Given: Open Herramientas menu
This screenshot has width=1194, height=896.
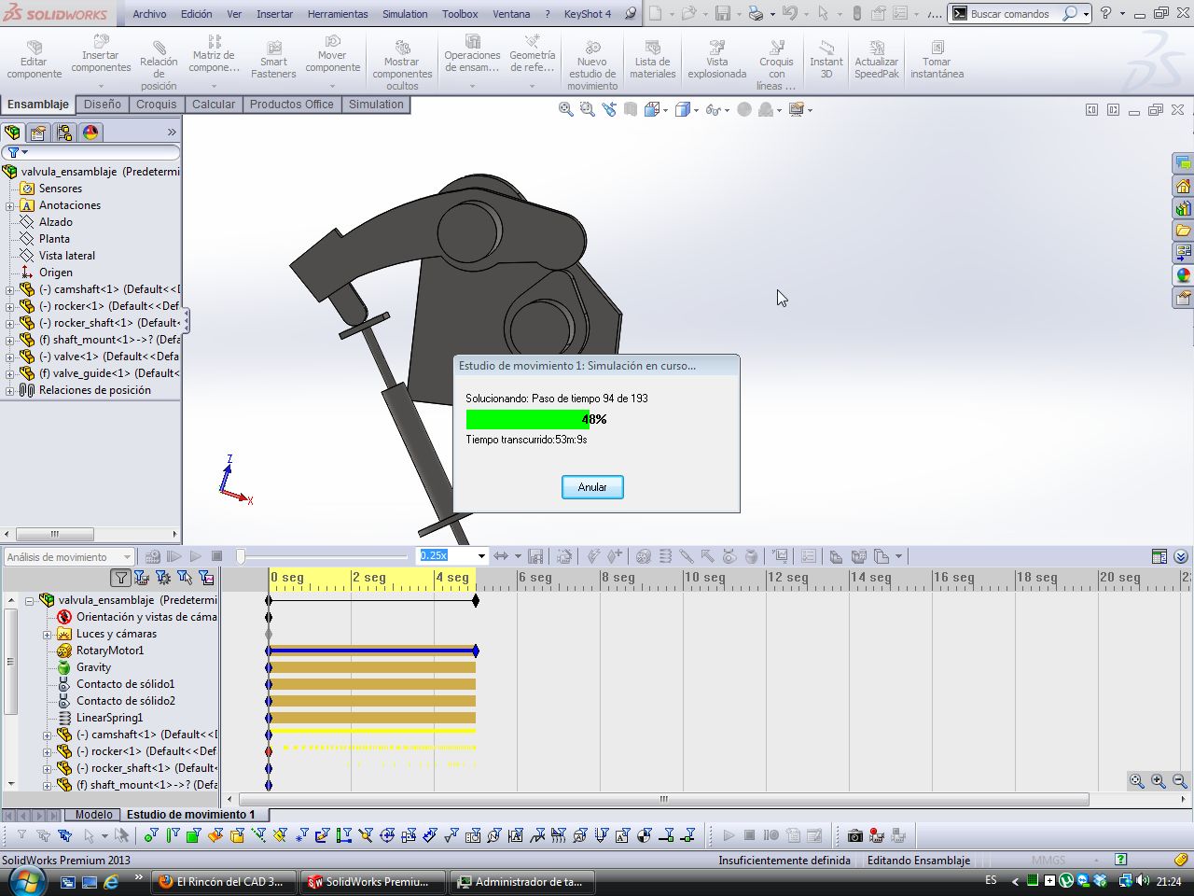Looking at the screenshot, I should 338,14.
